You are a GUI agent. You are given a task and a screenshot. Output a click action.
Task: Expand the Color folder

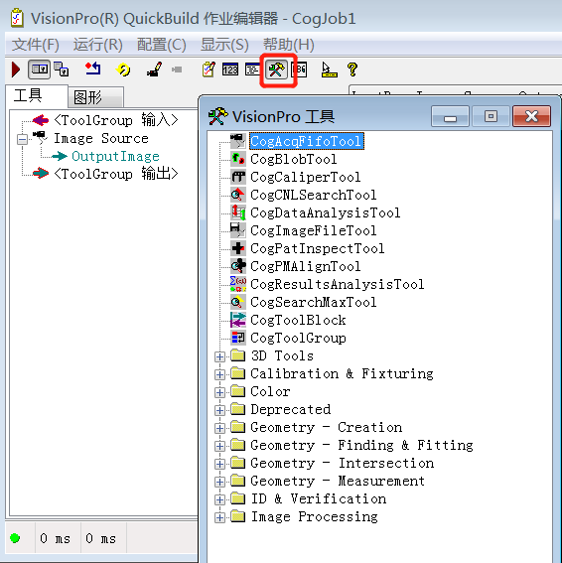click(x=219, y=392)
